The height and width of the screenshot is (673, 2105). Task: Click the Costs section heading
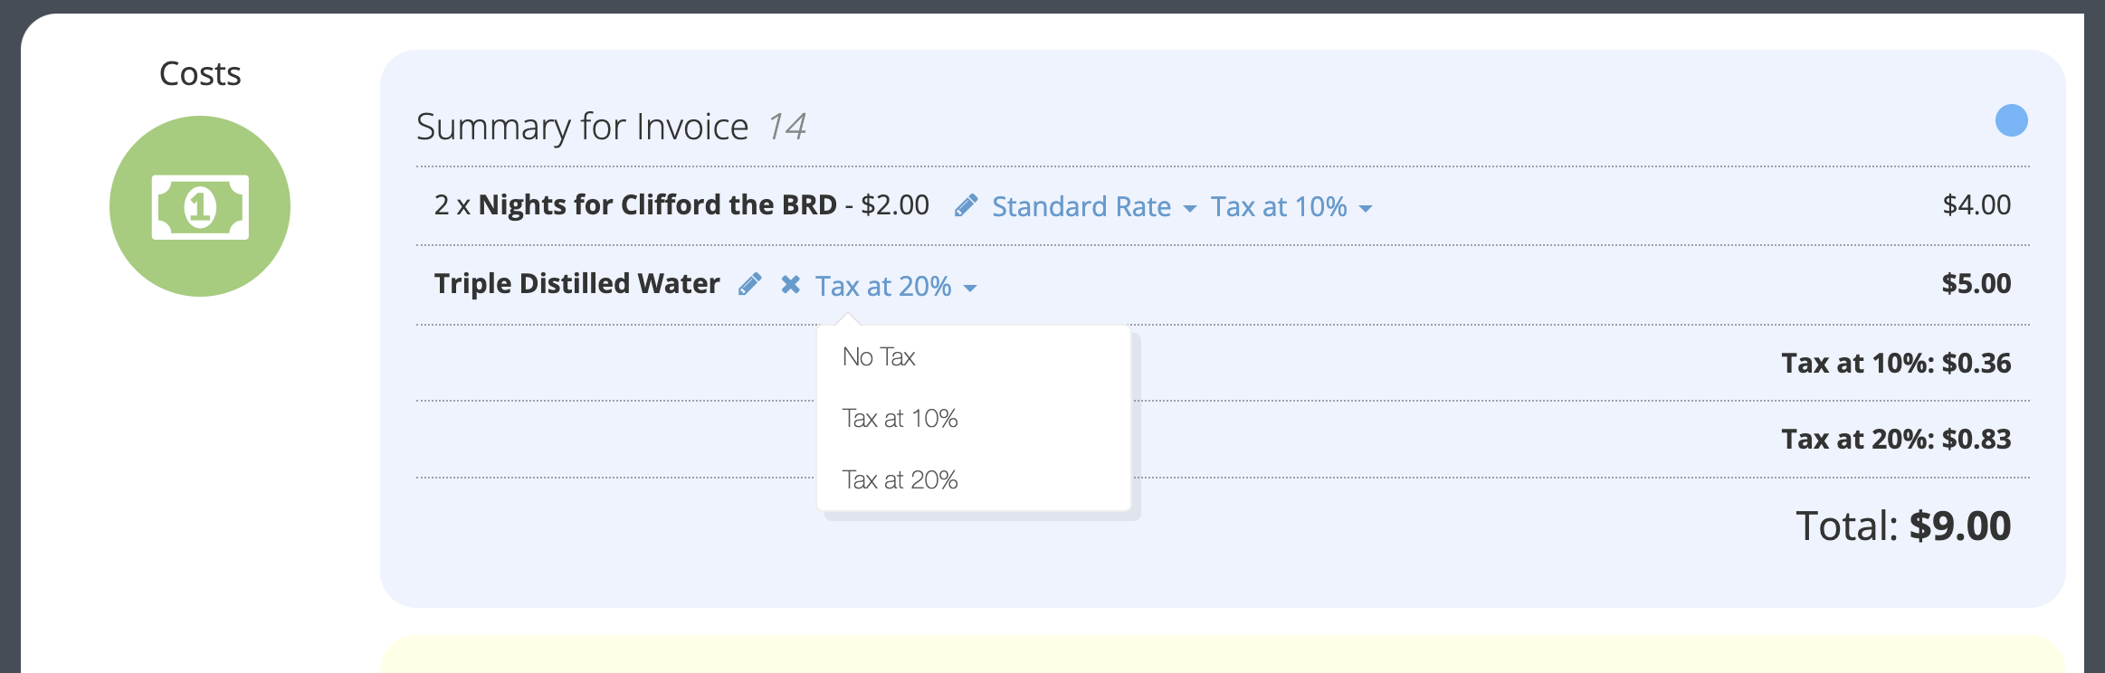[200, 73]
